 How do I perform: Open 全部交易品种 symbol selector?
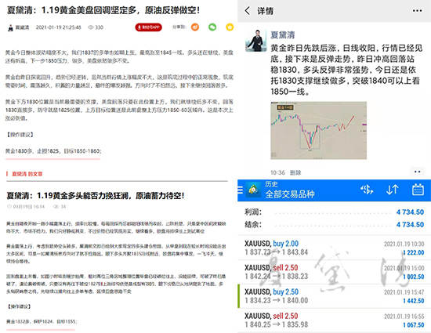[290, 194]
